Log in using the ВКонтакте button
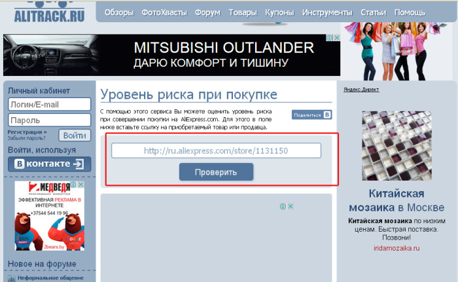This screenshot has height=282, width=458. point(49,164)
